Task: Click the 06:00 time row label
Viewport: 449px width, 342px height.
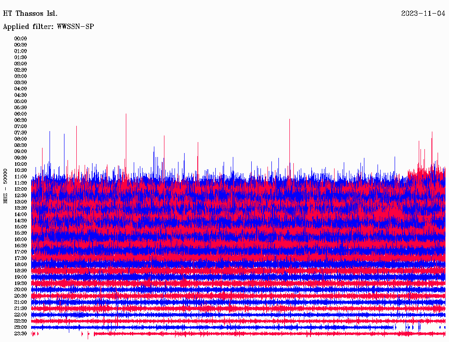Action: click(x=21, y=114)
